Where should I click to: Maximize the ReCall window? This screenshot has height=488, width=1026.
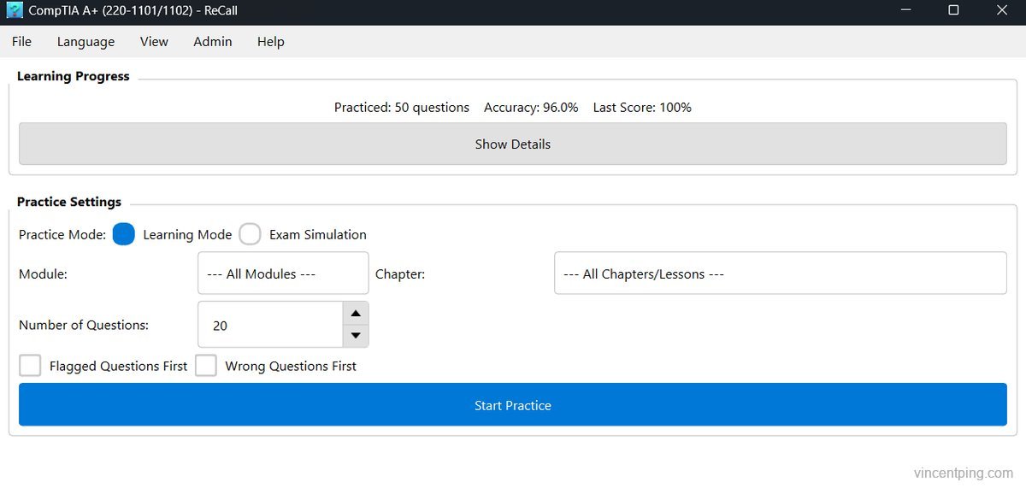tap(953, 11)
